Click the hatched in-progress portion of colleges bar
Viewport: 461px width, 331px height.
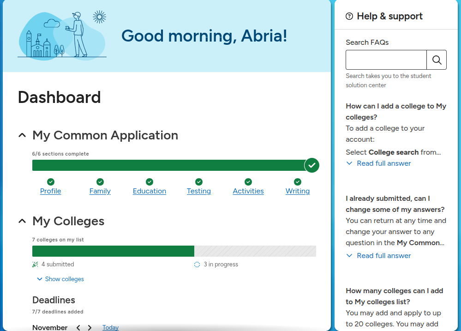(x=255, y=251)
